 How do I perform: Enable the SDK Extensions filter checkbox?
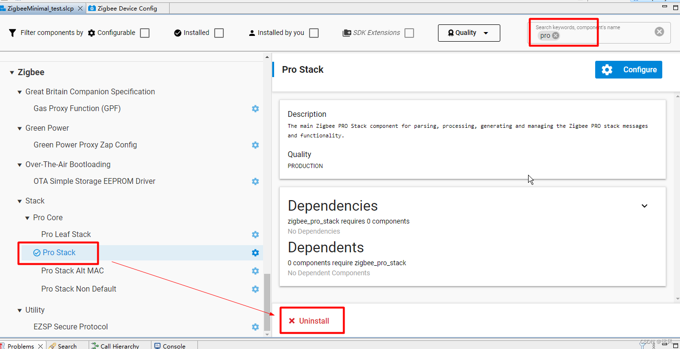click(409, 33)
